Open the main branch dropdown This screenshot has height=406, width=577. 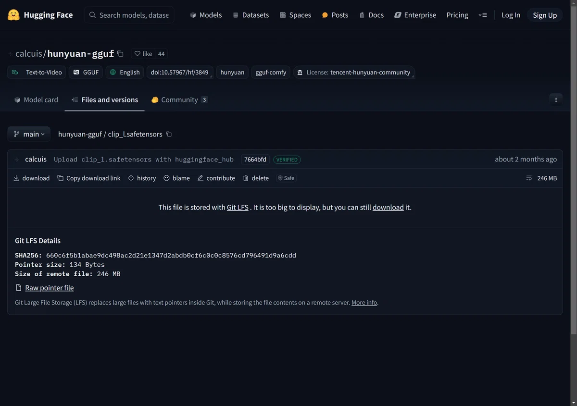[29, 134]
